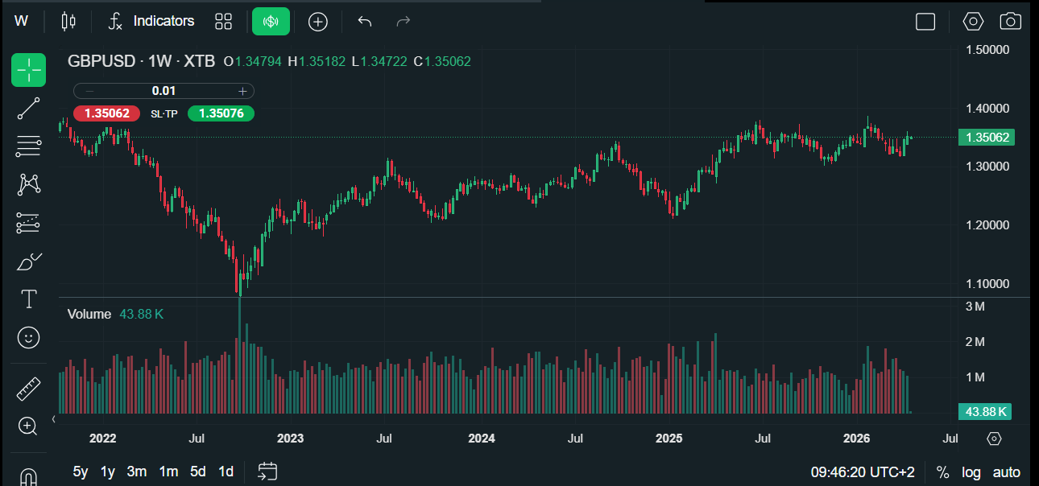This screenshot has width=1039, height=486.
Task: Open the candlestick chart type menu
Action: pyautogui.click(x=68, y=22)
